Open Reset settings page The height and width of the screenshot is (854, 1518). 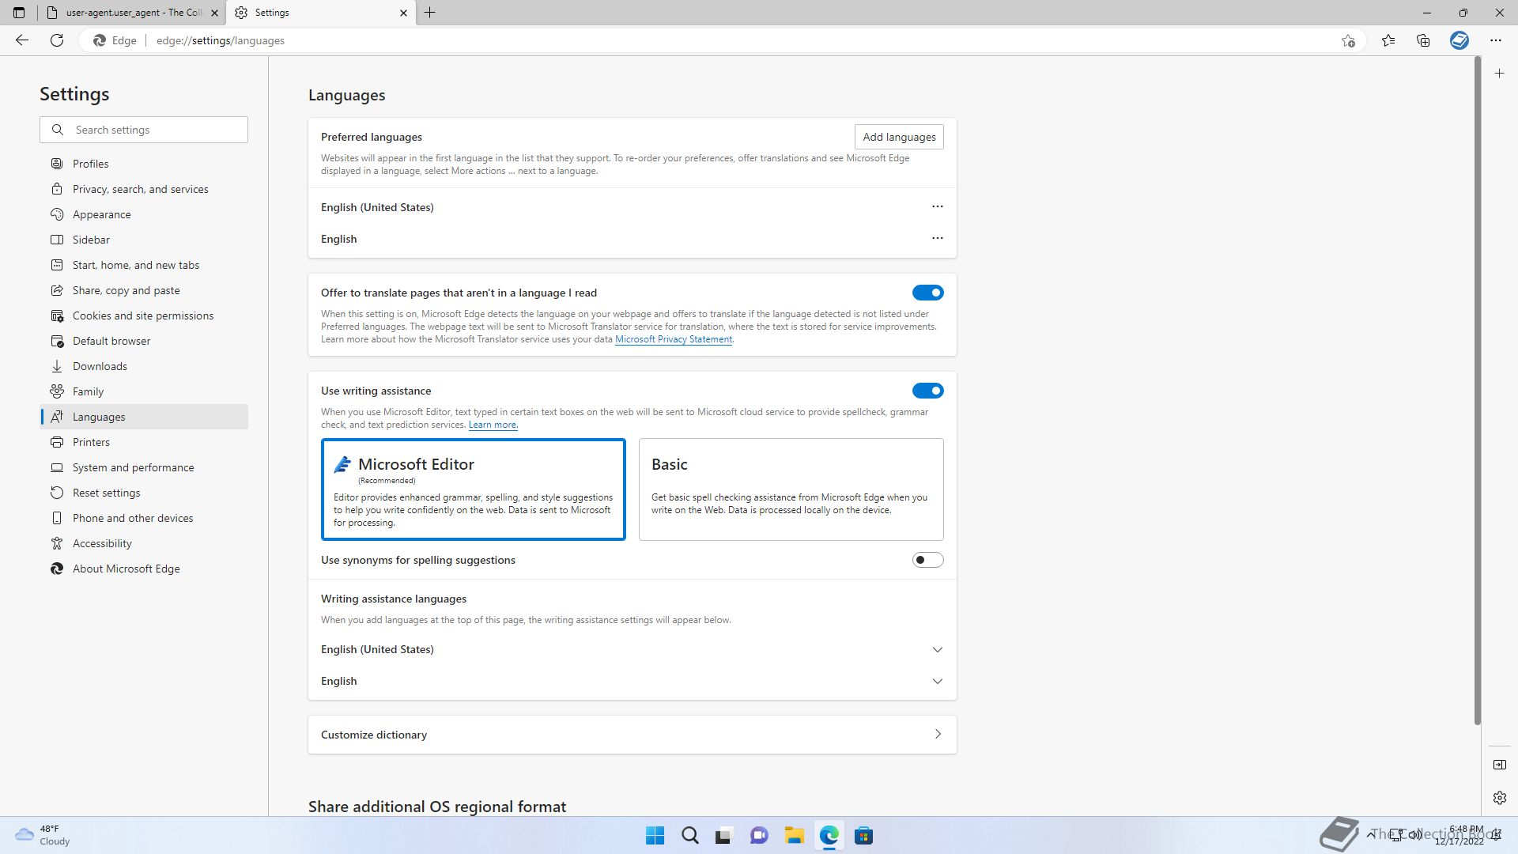click(x=144, y=493)
